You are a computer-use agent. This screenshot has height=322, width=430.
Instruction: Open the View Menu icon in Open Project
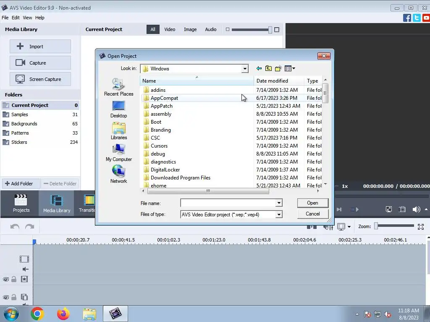(290, 68)
